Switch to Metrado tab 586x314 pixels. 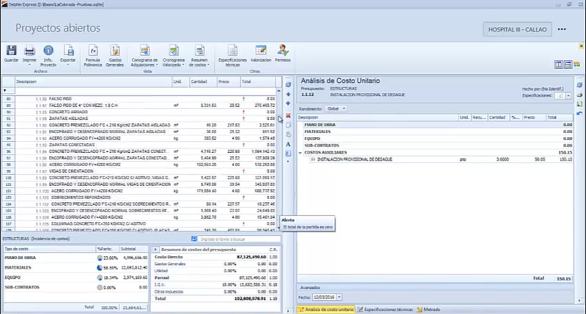429,310
